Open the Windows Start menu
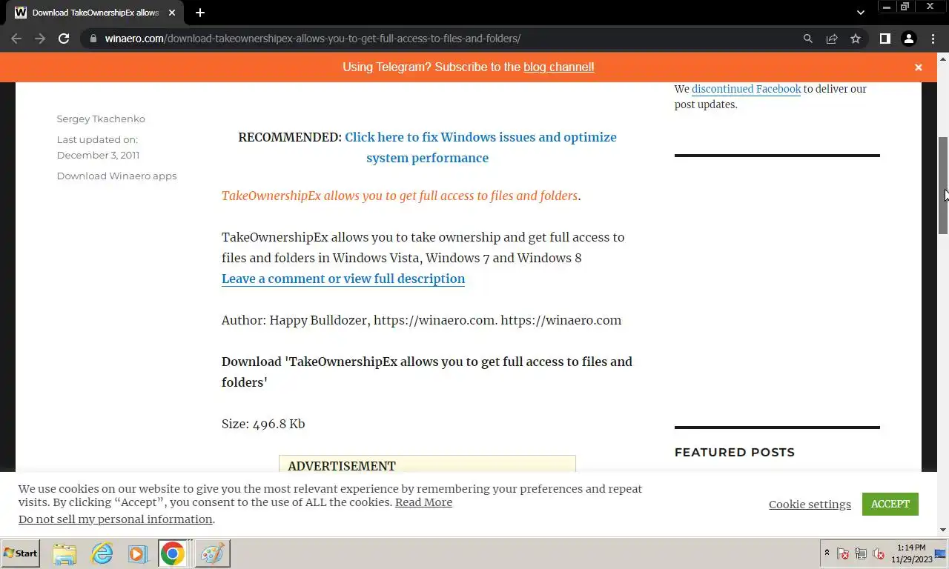Image resolution: width=949 pixels, height=569 pixels. pyautogui.click(x=20, y=553)
